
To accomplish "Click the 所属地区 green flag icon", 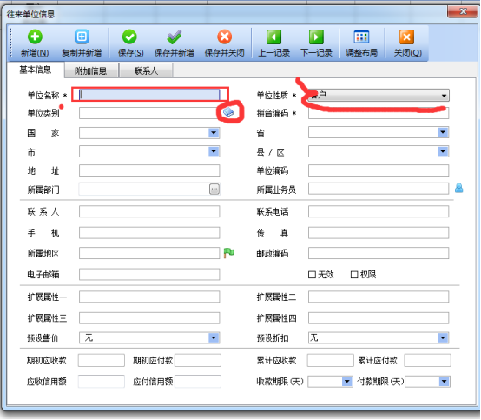I will (x=228, y=253).
